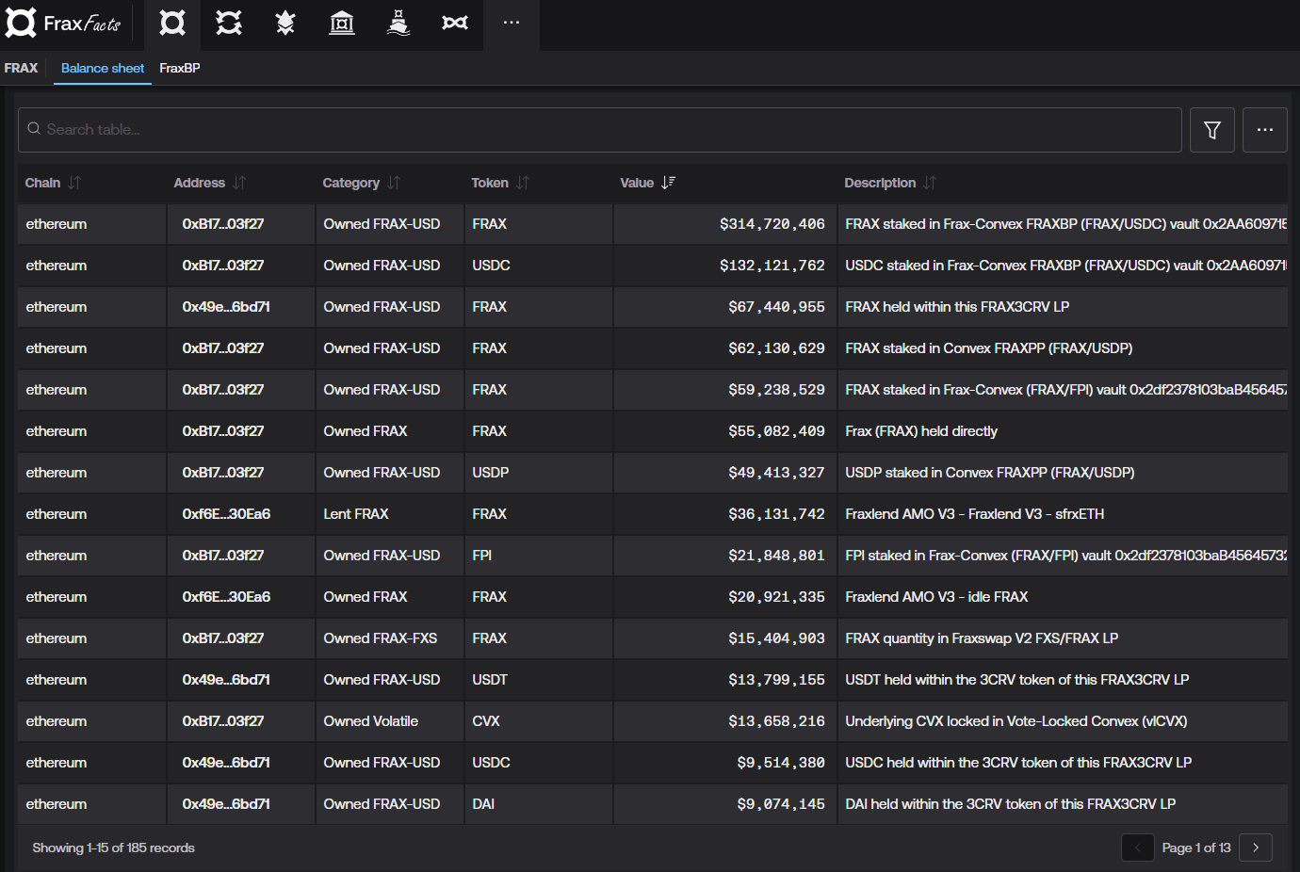Click the Value column header label
This screenshot has height=872, width=1300.
pyautogui.click(x=637, y=183)
